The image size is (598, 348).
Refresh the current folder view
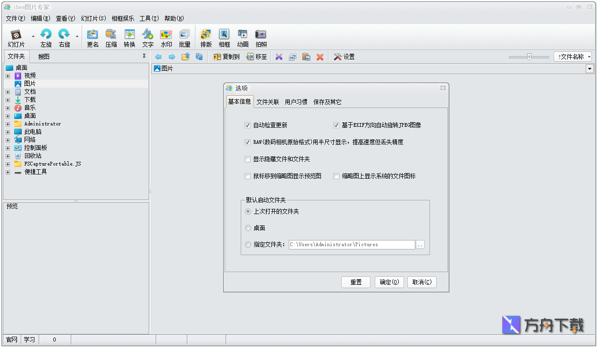click(x=199, y=57)
